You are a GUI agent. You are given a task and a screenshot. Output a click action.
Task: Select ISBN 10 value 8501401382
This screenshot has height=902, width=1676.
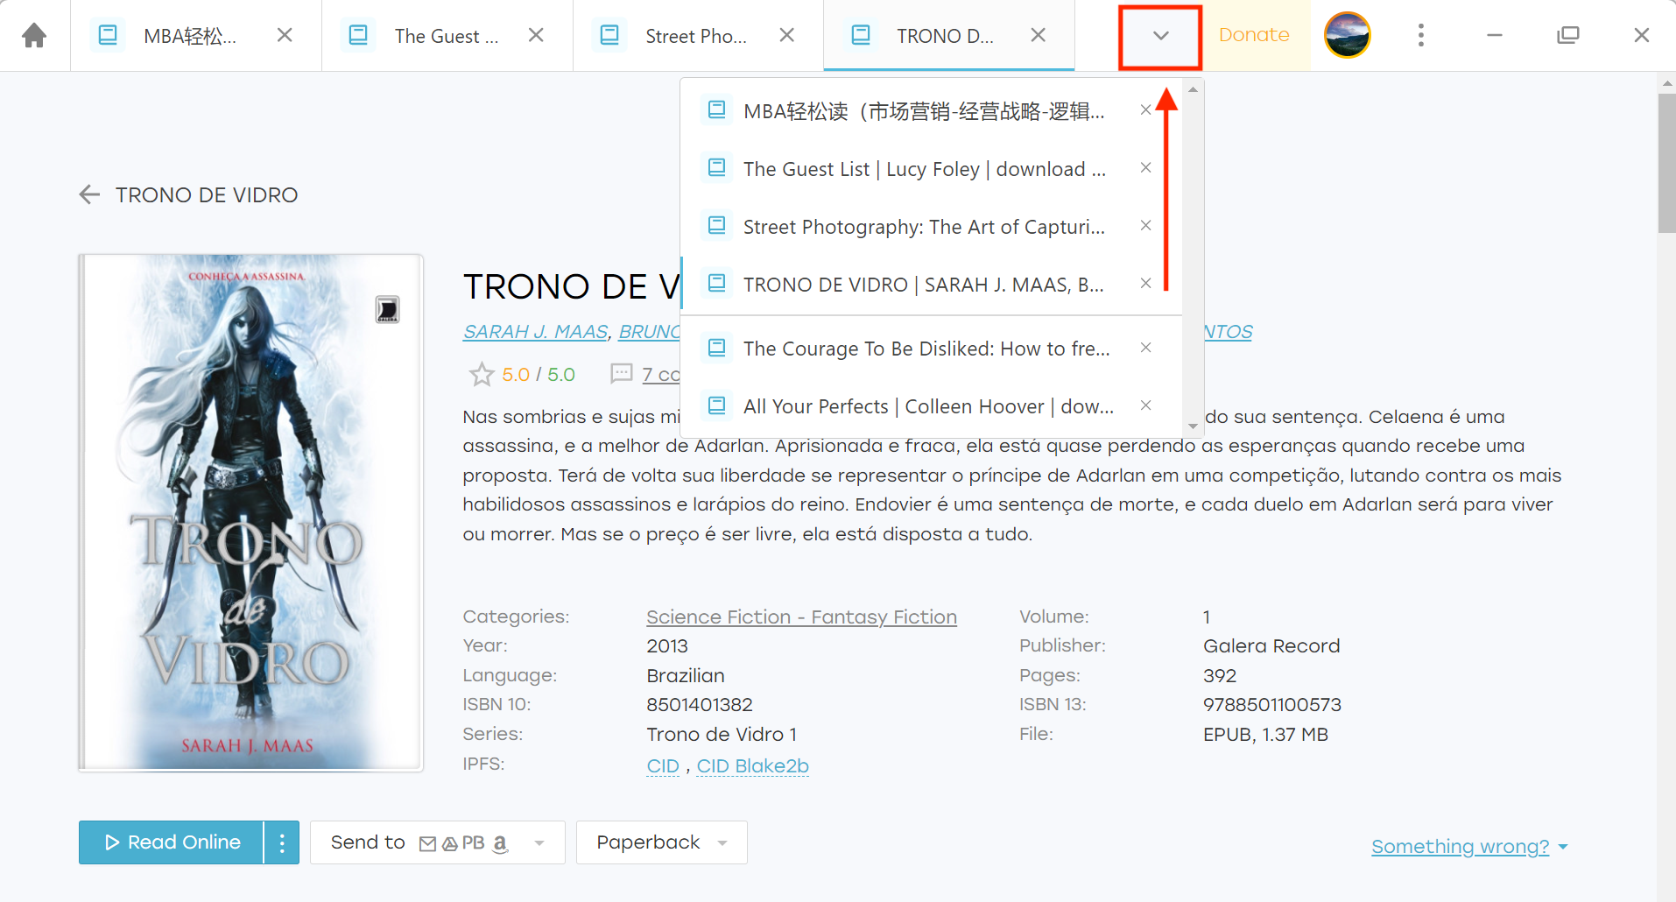[700, 705]
